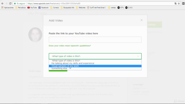The image size is (185, 104).
Task: Open Upwork's video guidelines link
Action: coord(70,46)
